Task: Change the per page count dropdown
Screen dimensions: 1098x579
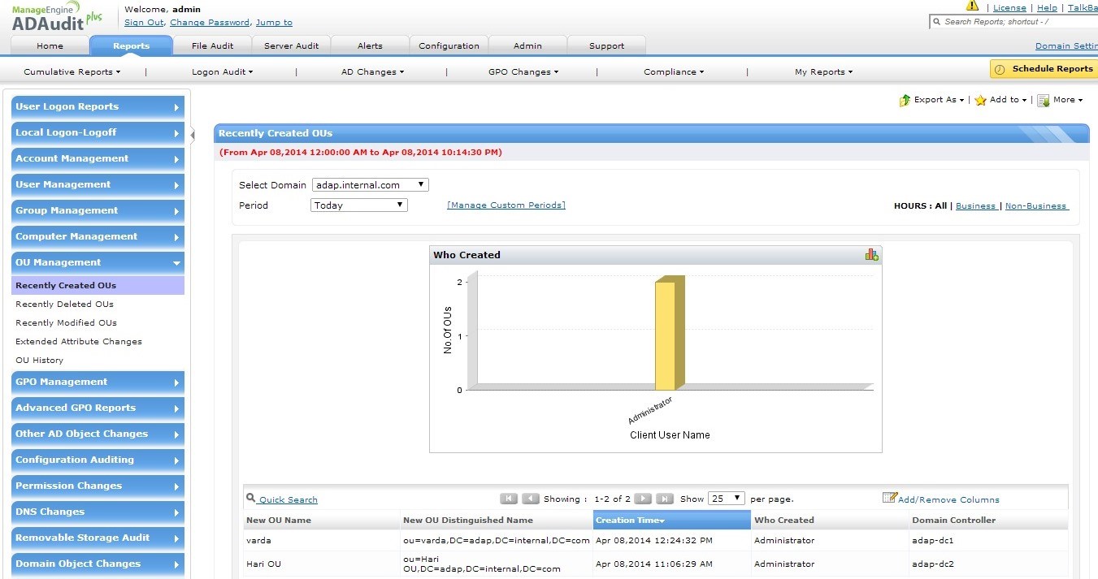Action: [x=726, y=499]
